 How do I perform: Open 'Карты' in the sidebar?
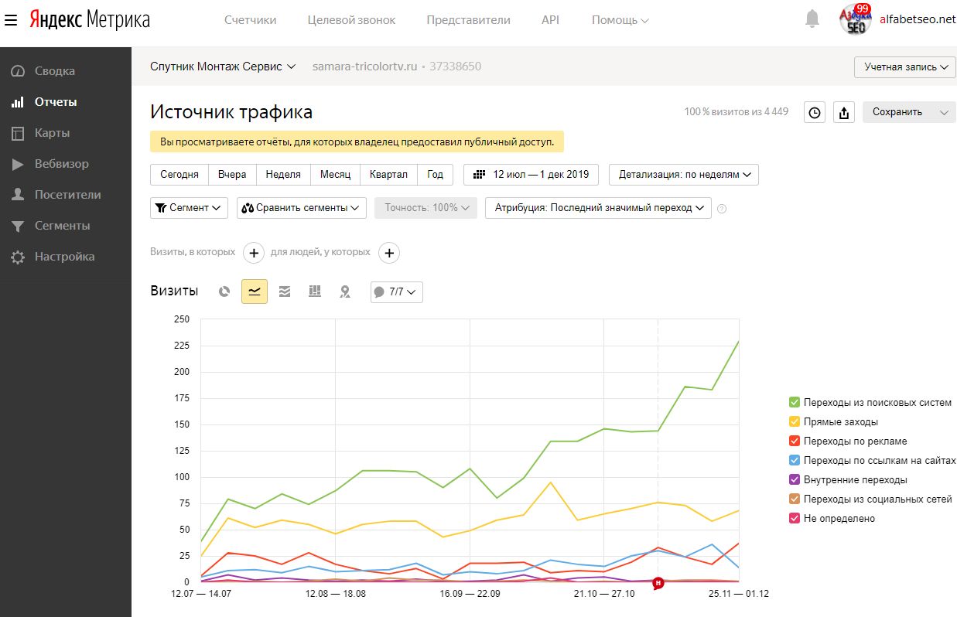pos(52,133)
